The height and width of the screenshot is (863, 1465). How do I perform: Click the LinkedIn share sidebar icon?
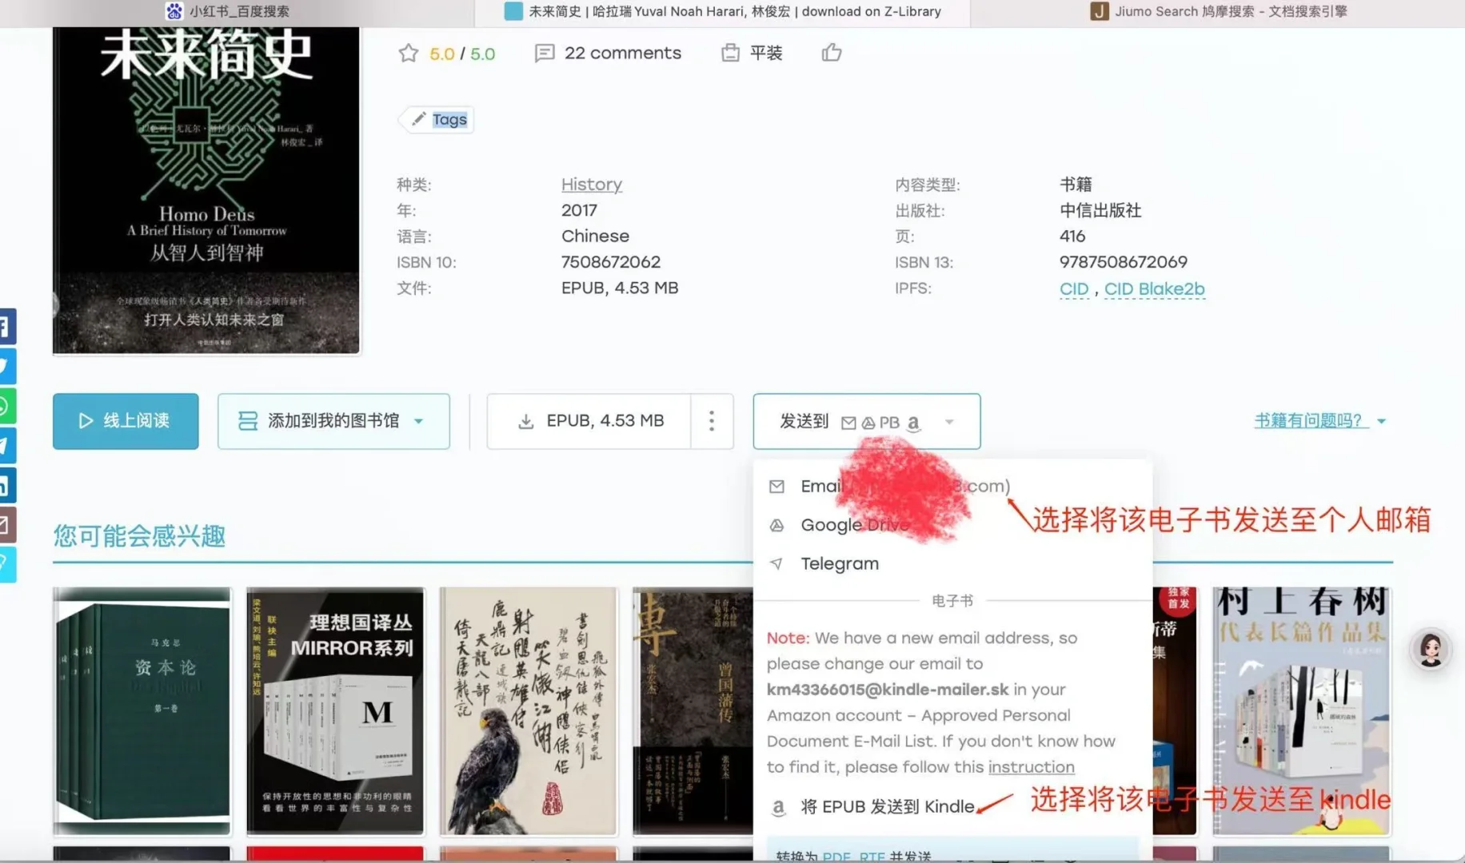pos(7,486)
